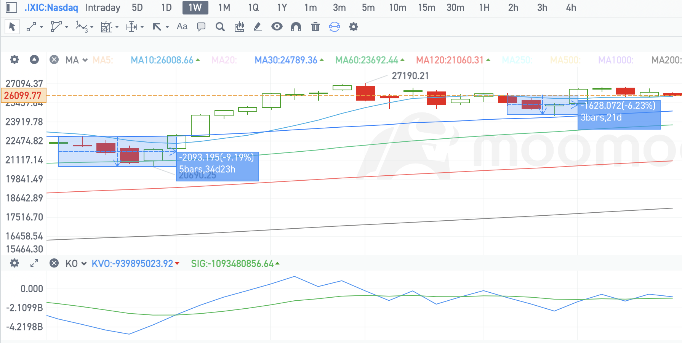Toggle the MA5 line

103,60
